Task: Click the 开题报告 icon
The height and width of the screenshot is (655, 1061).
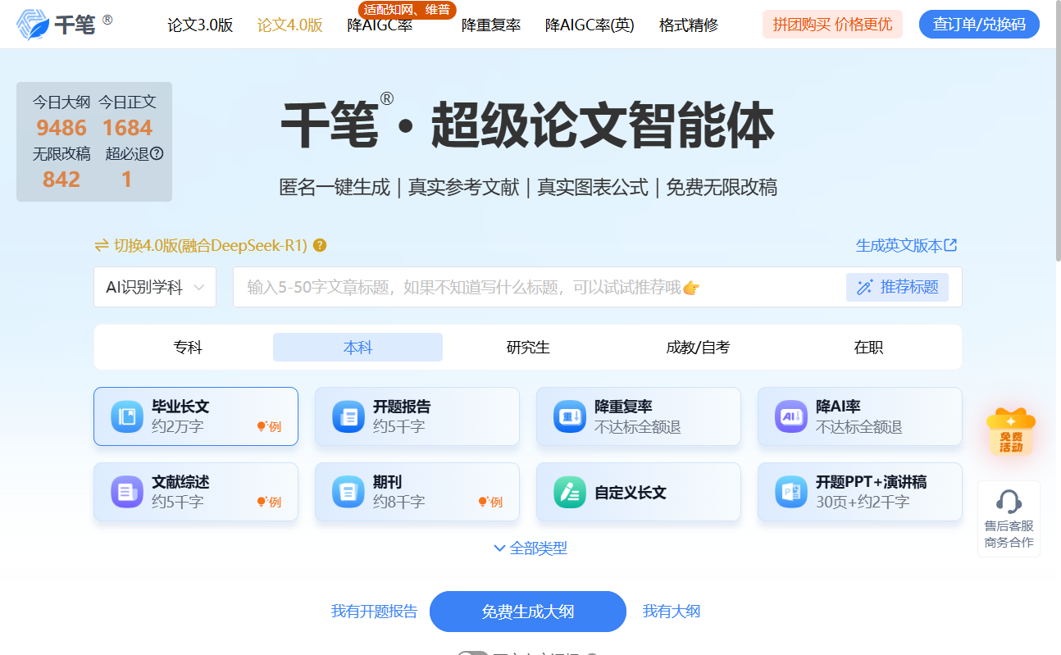Action: 348,416
